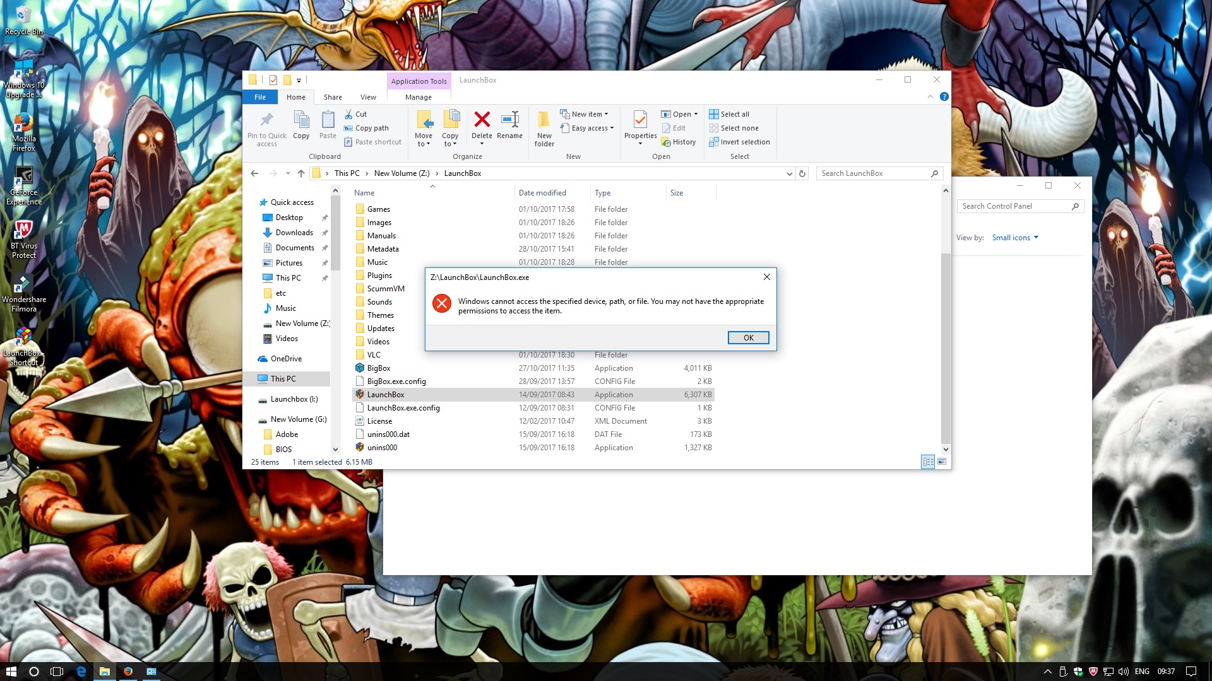This screenshot has height=681, width=1212.
Task: Click the blue Help question mark icon
Action: click(944, 96)
